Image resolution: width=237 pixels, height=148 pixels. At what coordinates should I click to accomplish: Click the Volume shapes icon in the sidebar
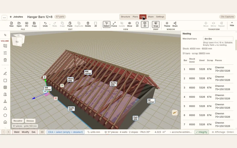5,46
